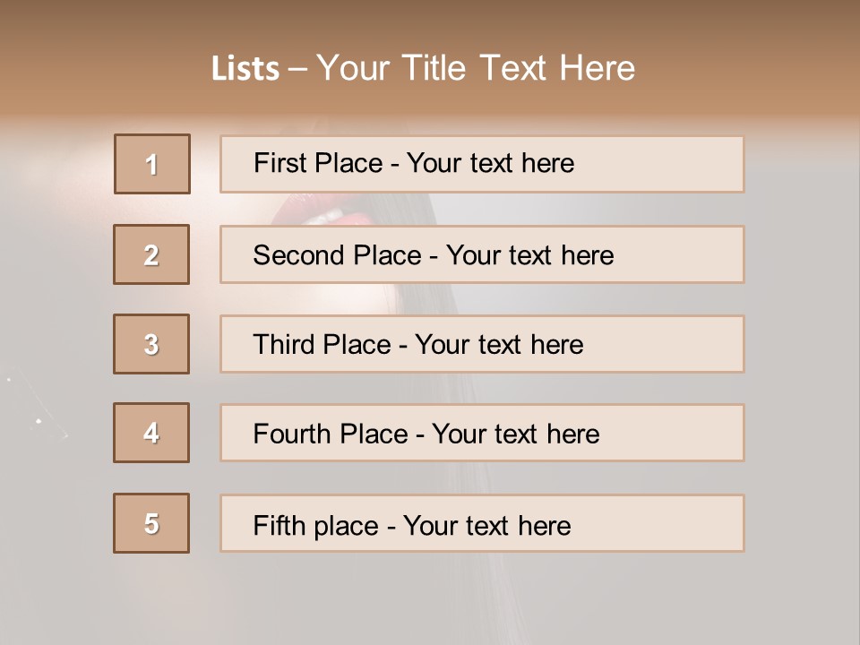Pick the number 5 box
This screenshot has height=645, width=860.
pos(151,523)
